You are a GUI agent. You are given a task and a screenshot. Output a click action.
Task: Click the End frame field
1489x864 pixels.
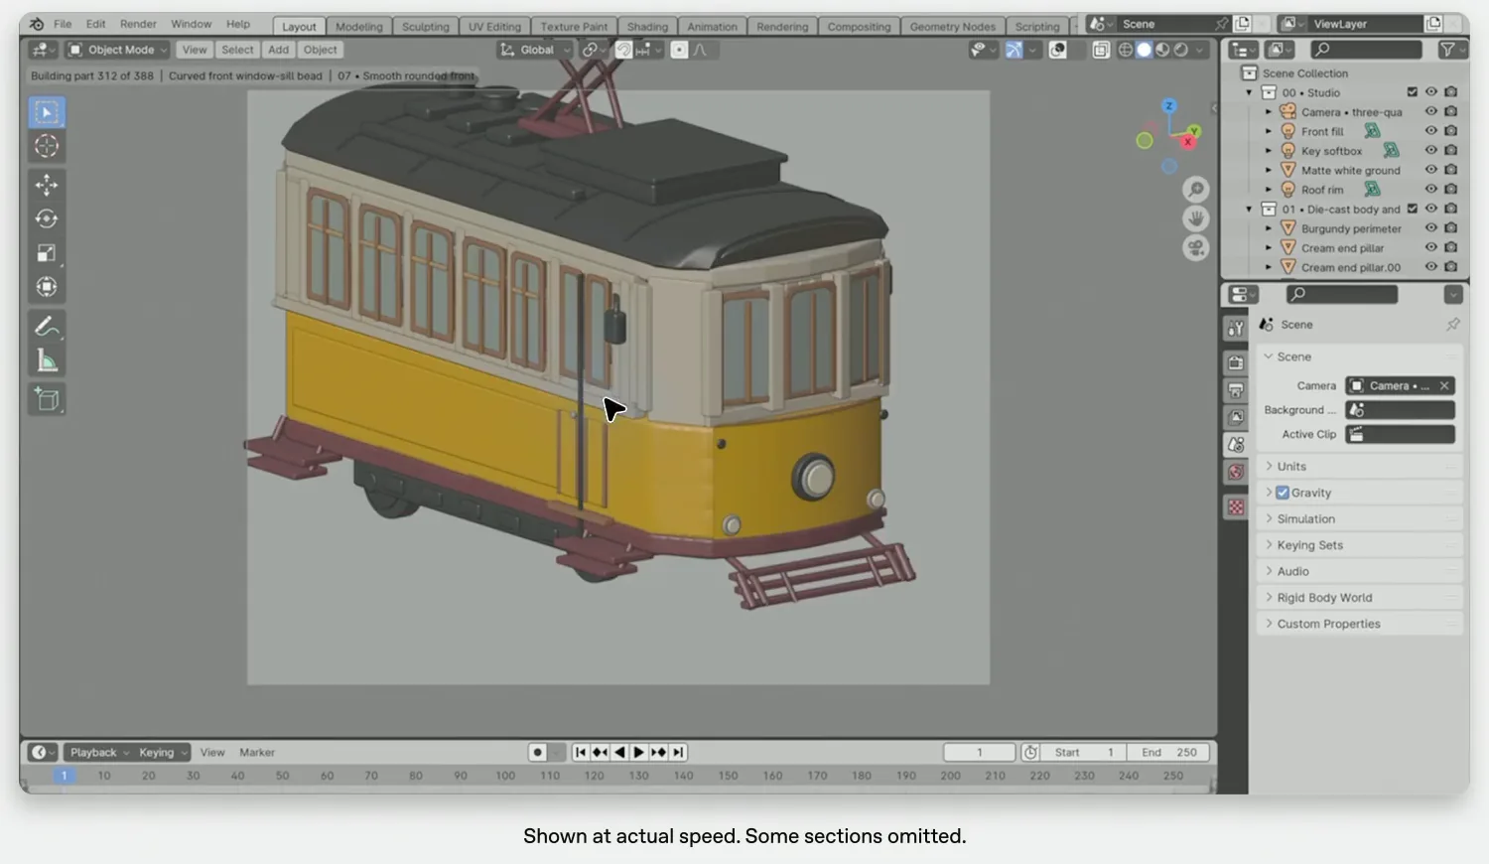[x=1169, y=753]
